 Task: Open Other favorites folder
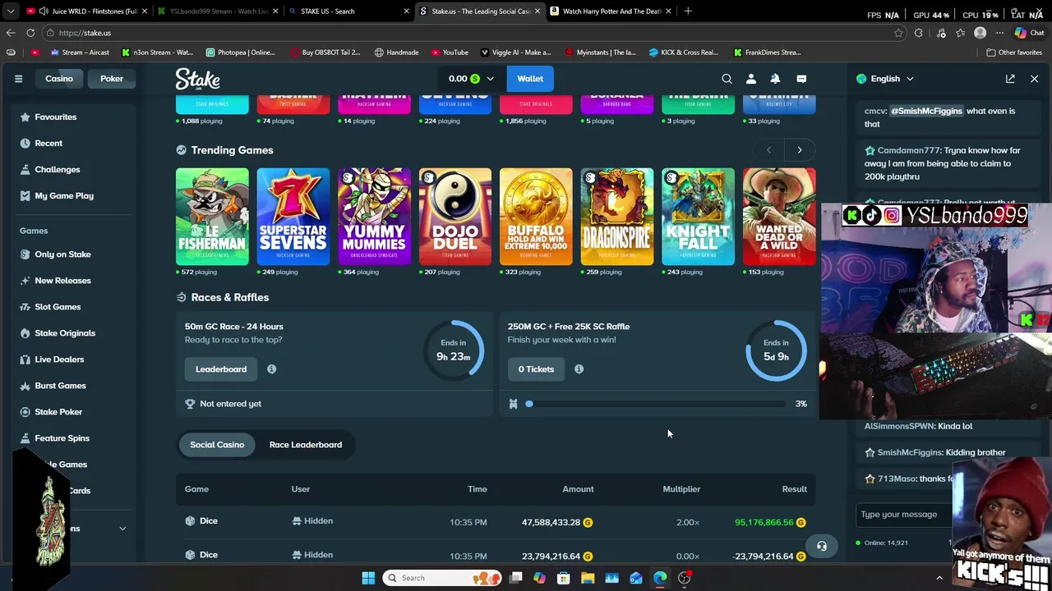pos(1014,53)
